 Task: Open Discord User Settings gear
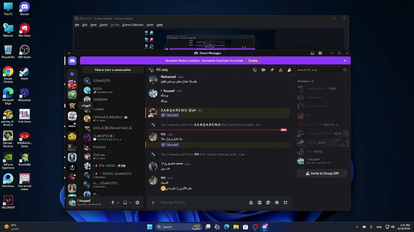coord(137,203)
